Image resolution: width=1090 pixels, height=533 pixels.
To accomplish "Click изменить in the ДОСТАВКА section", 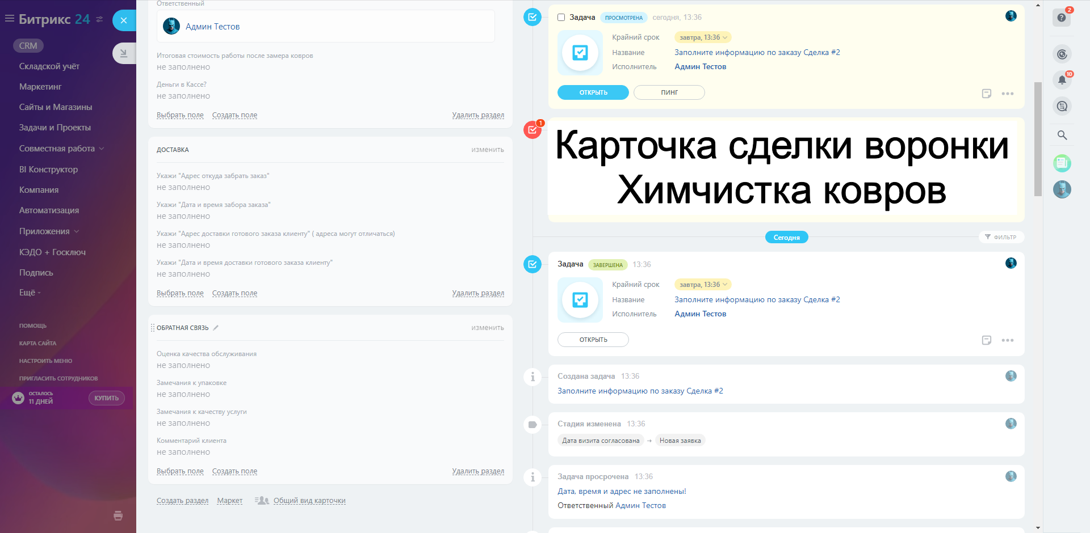I will pyautogui.click(x=488, y=150).
